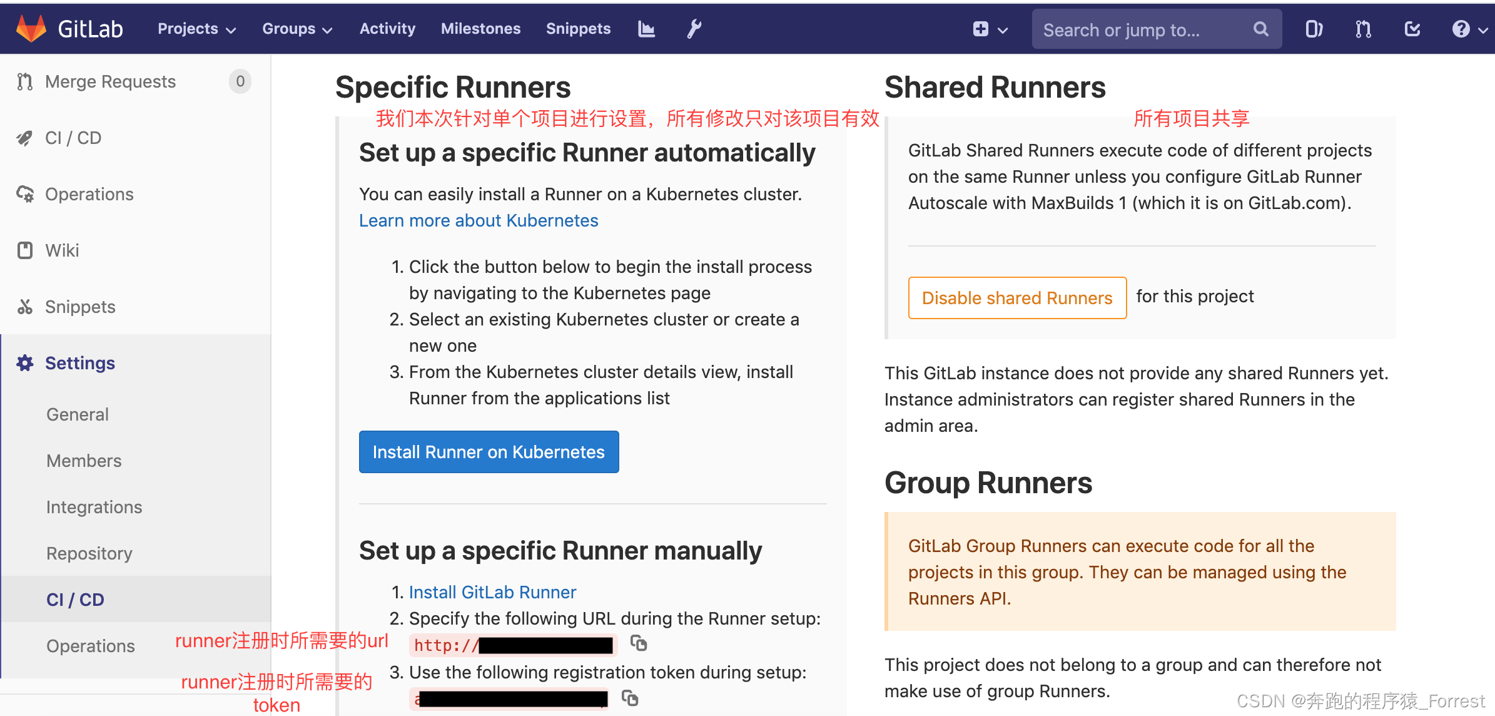Image resolution: width=1495 pixels, height=716 pixels.
Task: Expand the Projects dropdown
Action: point(195,28)
